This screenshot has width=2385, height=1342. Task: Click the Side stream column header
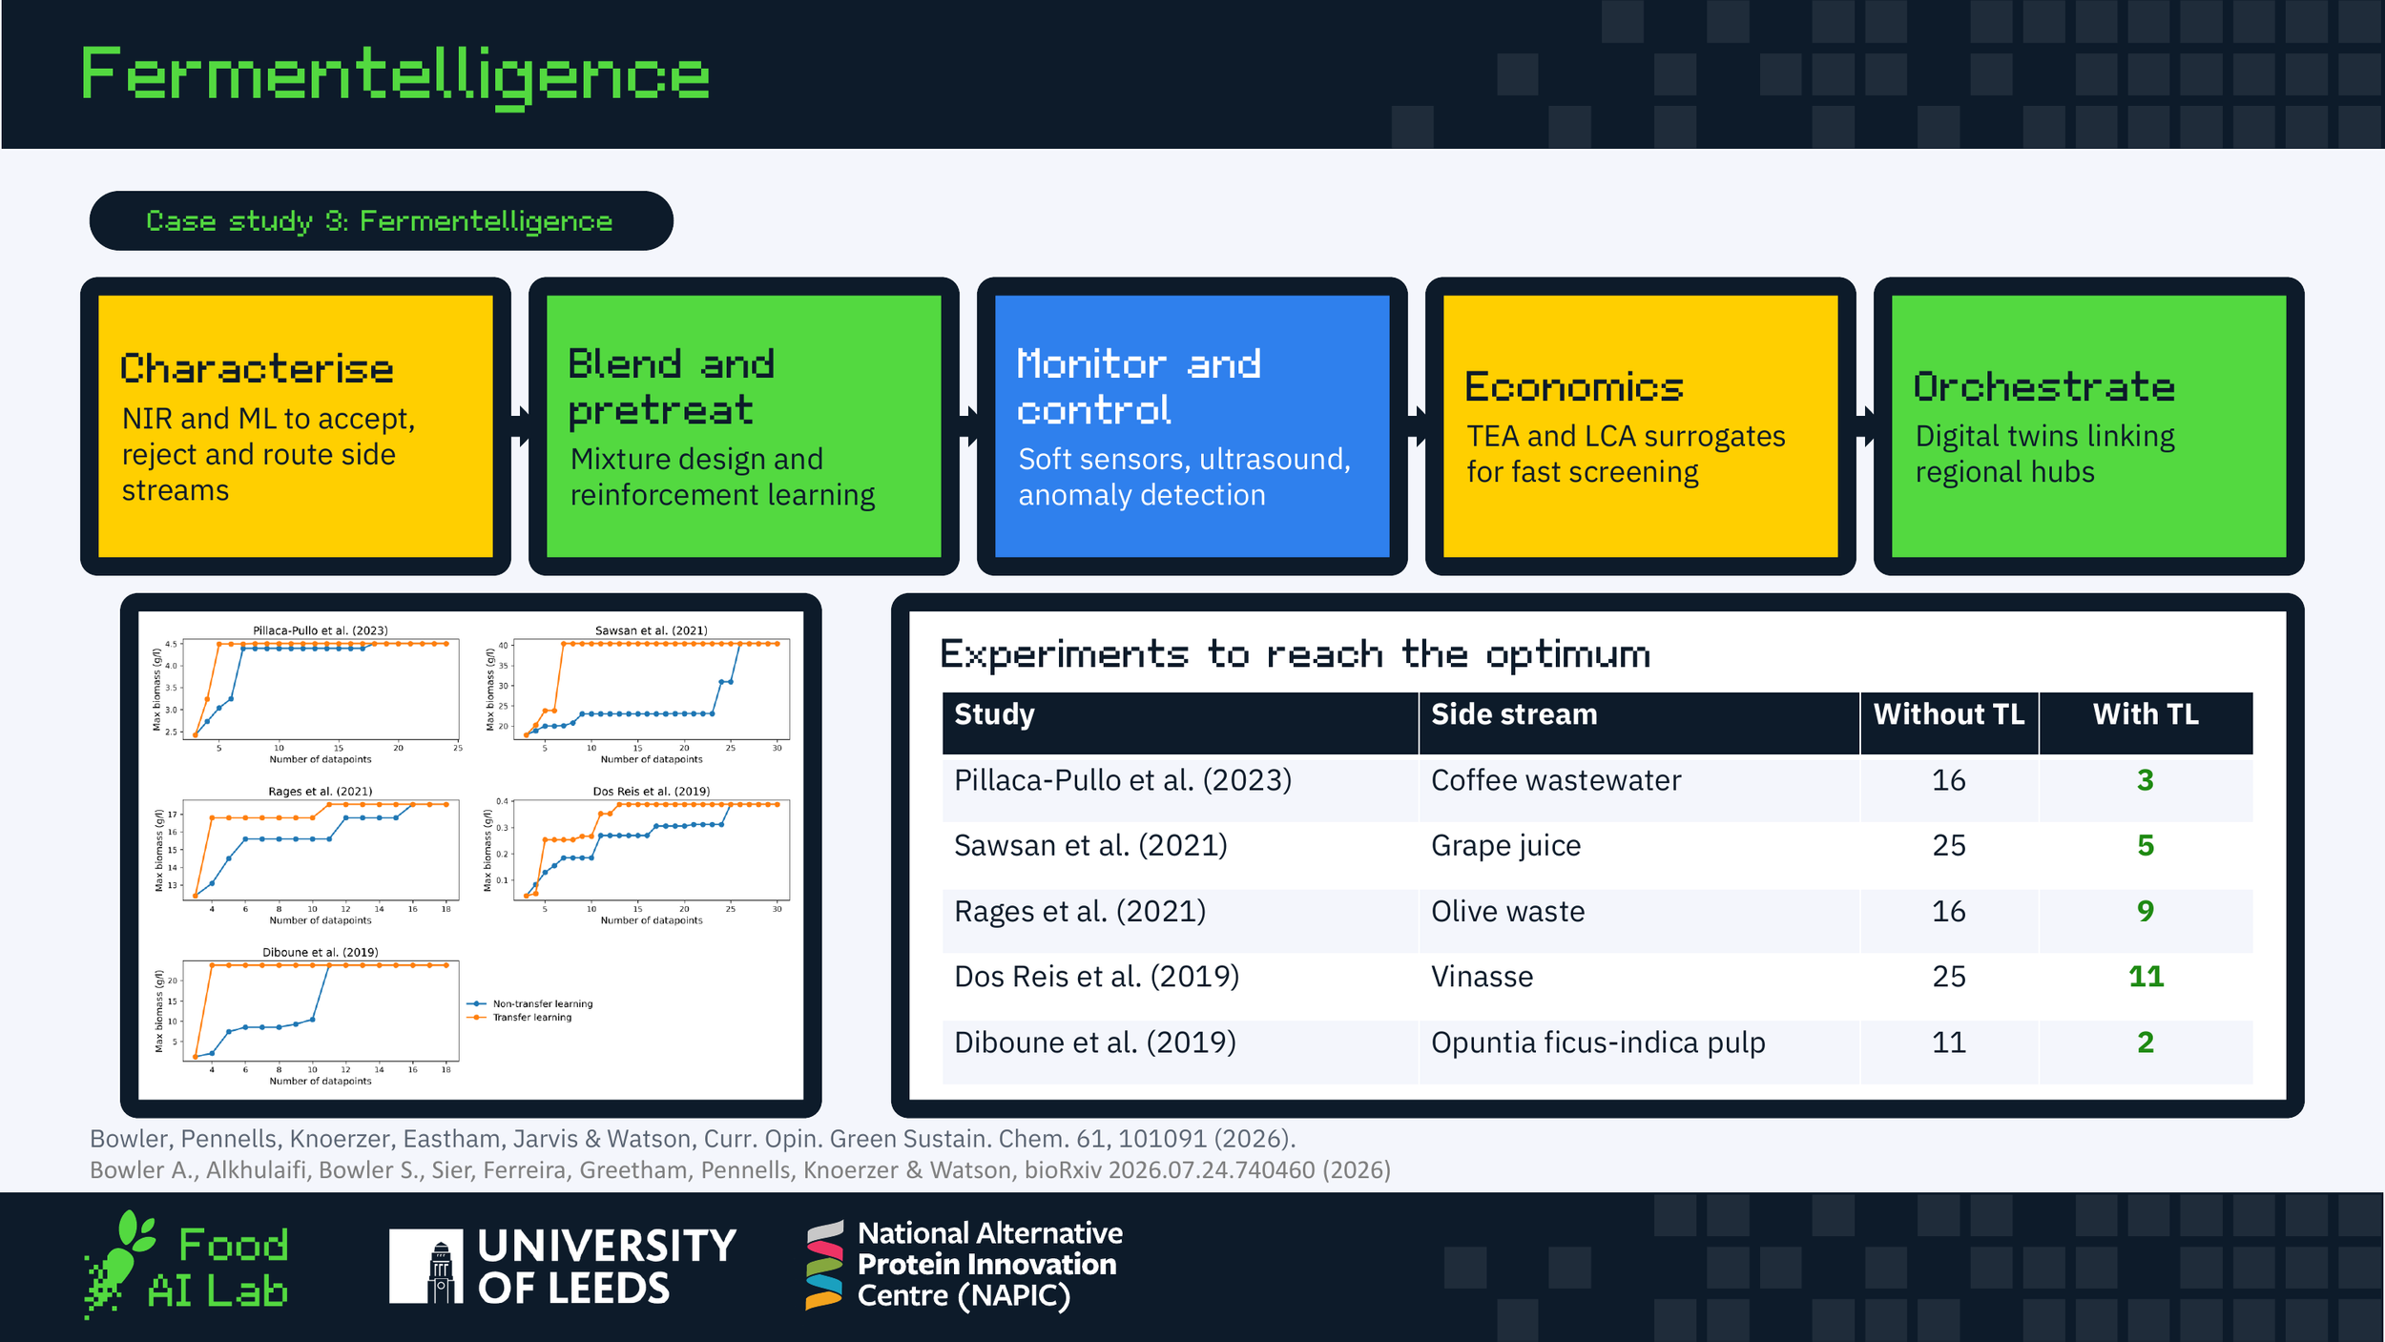1639,723
